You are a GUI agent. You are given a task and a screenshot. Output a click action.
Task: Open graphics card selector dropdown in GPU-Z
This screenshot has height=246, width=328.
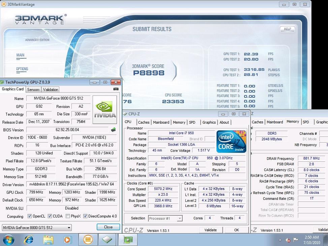click(37, 227)
